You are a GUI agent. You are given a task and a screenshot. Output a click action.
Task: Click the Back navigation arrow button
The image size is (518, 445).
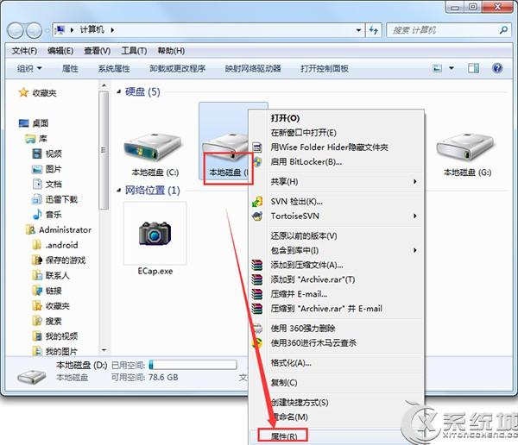tap(16, 30)
